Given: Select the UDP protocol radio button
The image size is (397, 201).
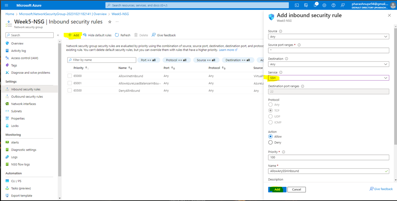Looking at the screenshot, I should (270, 116).
